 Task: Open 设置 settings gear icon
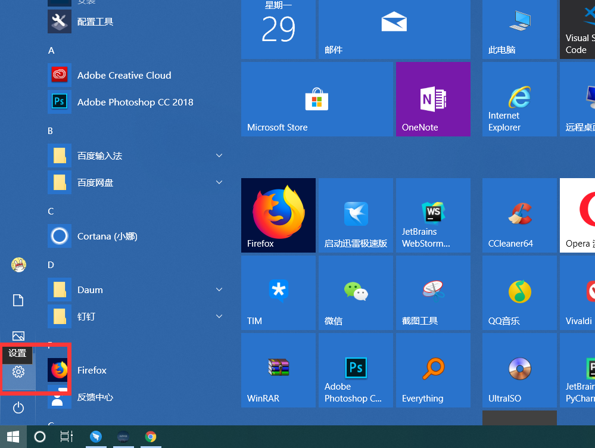pyautogui.click(x=18, y=372)
